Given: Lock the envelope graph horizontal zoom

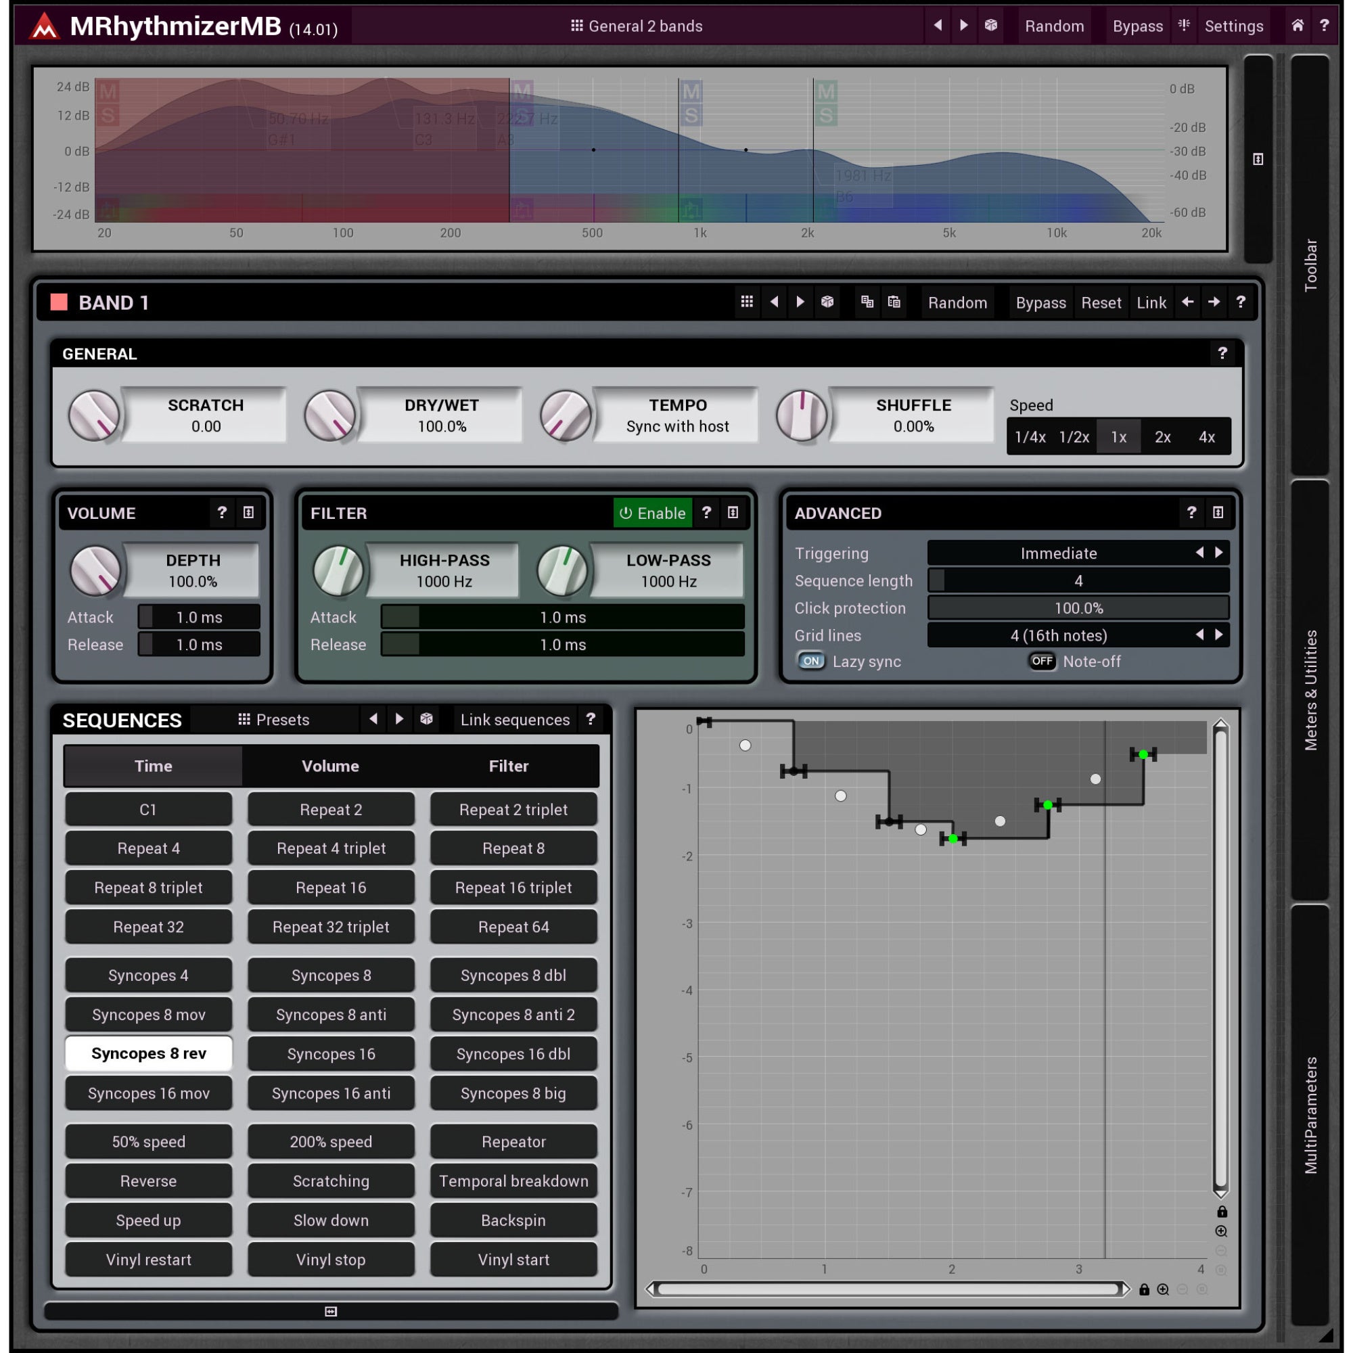Looking at the screenshot, I should (1145, 1289).
